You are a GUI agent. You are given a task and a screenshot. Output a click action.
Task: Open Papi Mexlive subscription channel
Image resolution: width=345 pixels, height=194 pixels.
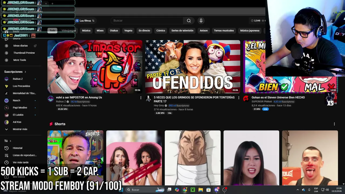20,108
